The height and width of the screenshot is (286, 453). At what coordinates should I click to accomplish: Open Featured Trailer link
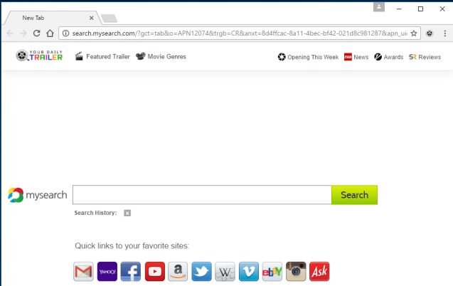(102, 56)
